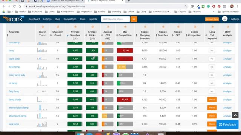Open the Tools menu
241x135 pixels.
click(82, 19)
